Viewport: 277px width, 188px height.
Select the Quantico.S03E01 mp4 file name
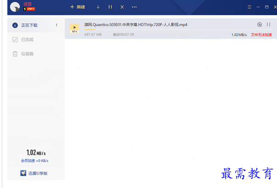136,25
